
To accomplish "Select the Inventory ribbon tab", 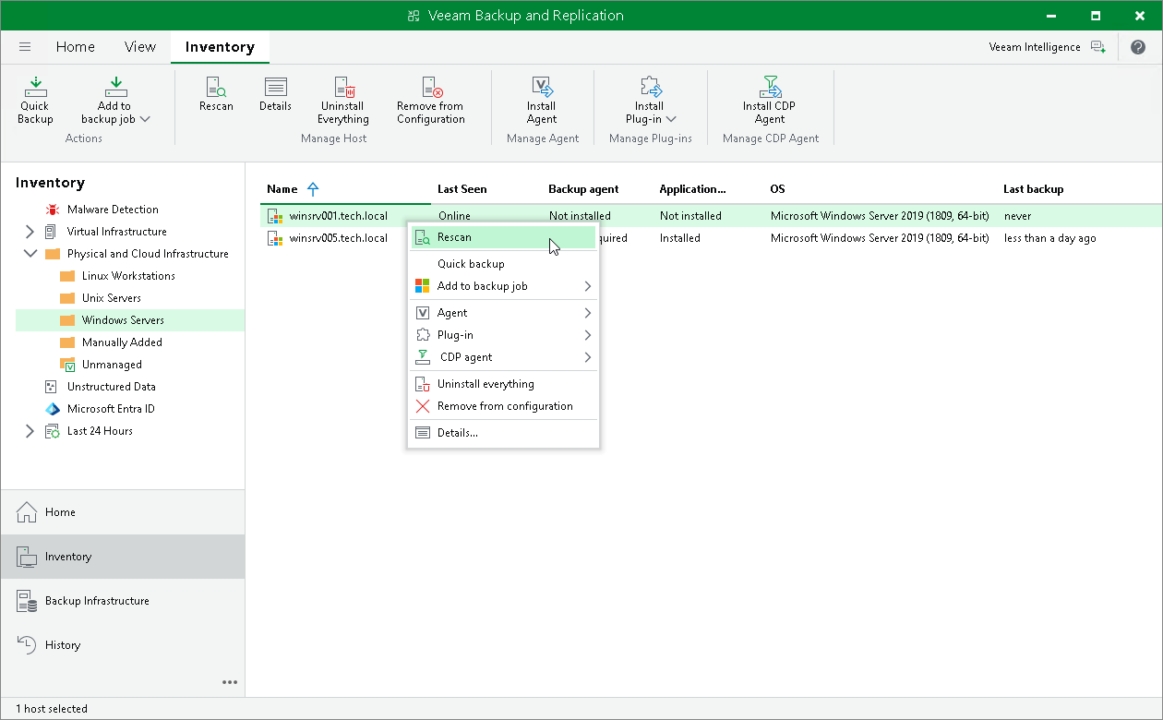I will pyautogui.click(x=220, y=47).
